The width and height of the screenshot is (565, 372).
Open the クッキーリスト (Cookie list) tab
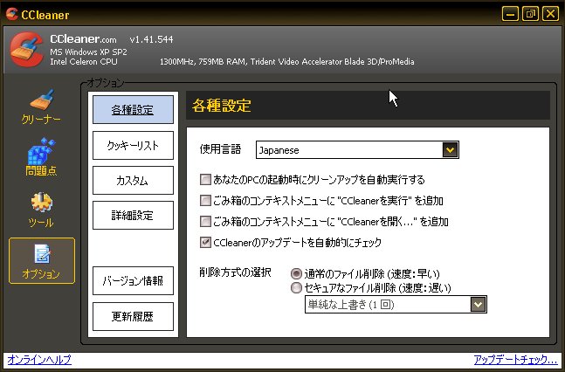click(133, 145)
